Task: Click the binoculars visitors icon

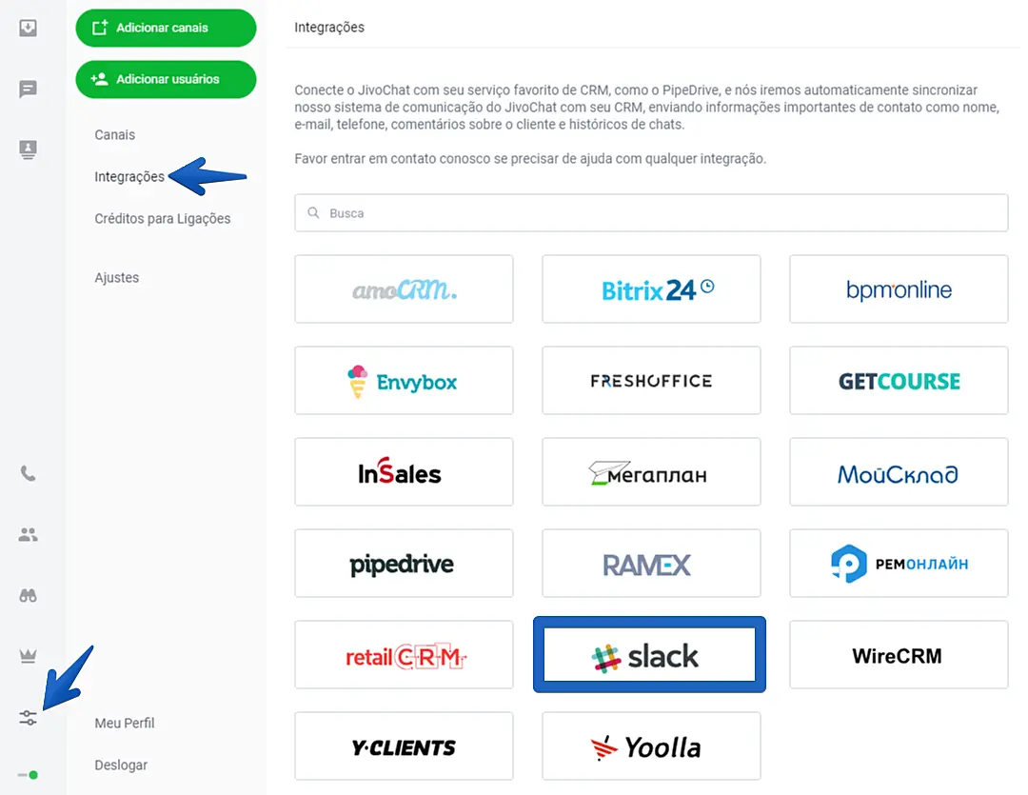Action: coord(29,596)
